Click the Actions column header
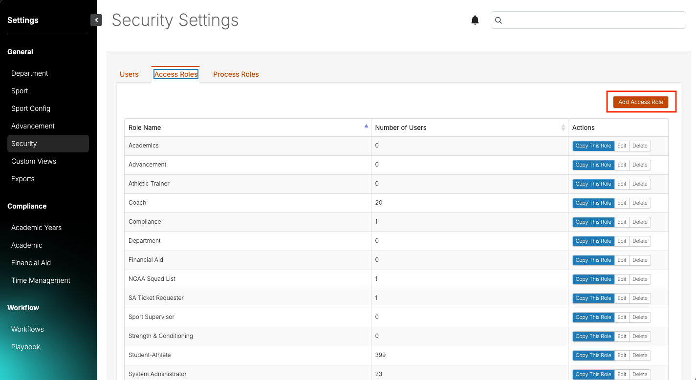 [x=584, y=127]
